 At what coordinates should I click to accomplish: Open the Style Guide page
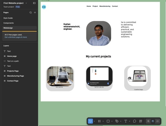coord(8,18)
